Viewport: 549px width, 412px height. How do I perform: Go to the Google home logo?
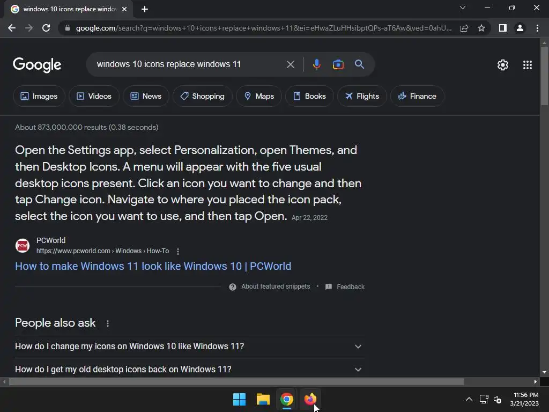click(x=37, y=65)
